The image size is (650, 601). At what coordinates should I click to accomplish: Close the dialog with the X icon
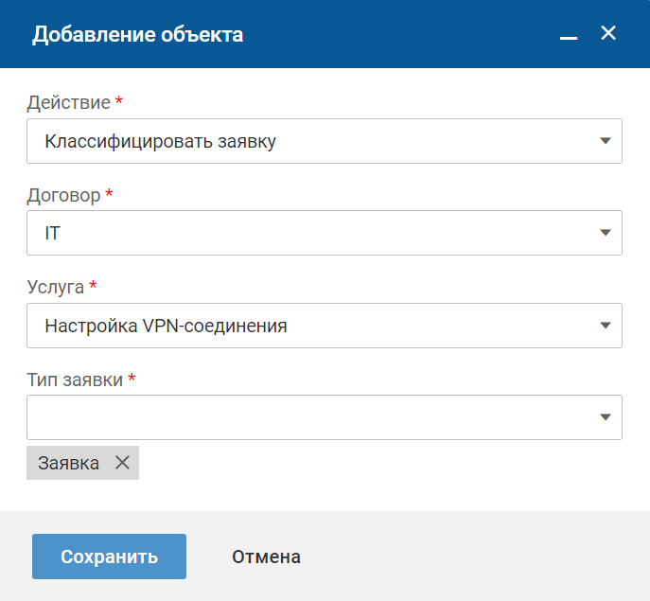coord(608,34)
